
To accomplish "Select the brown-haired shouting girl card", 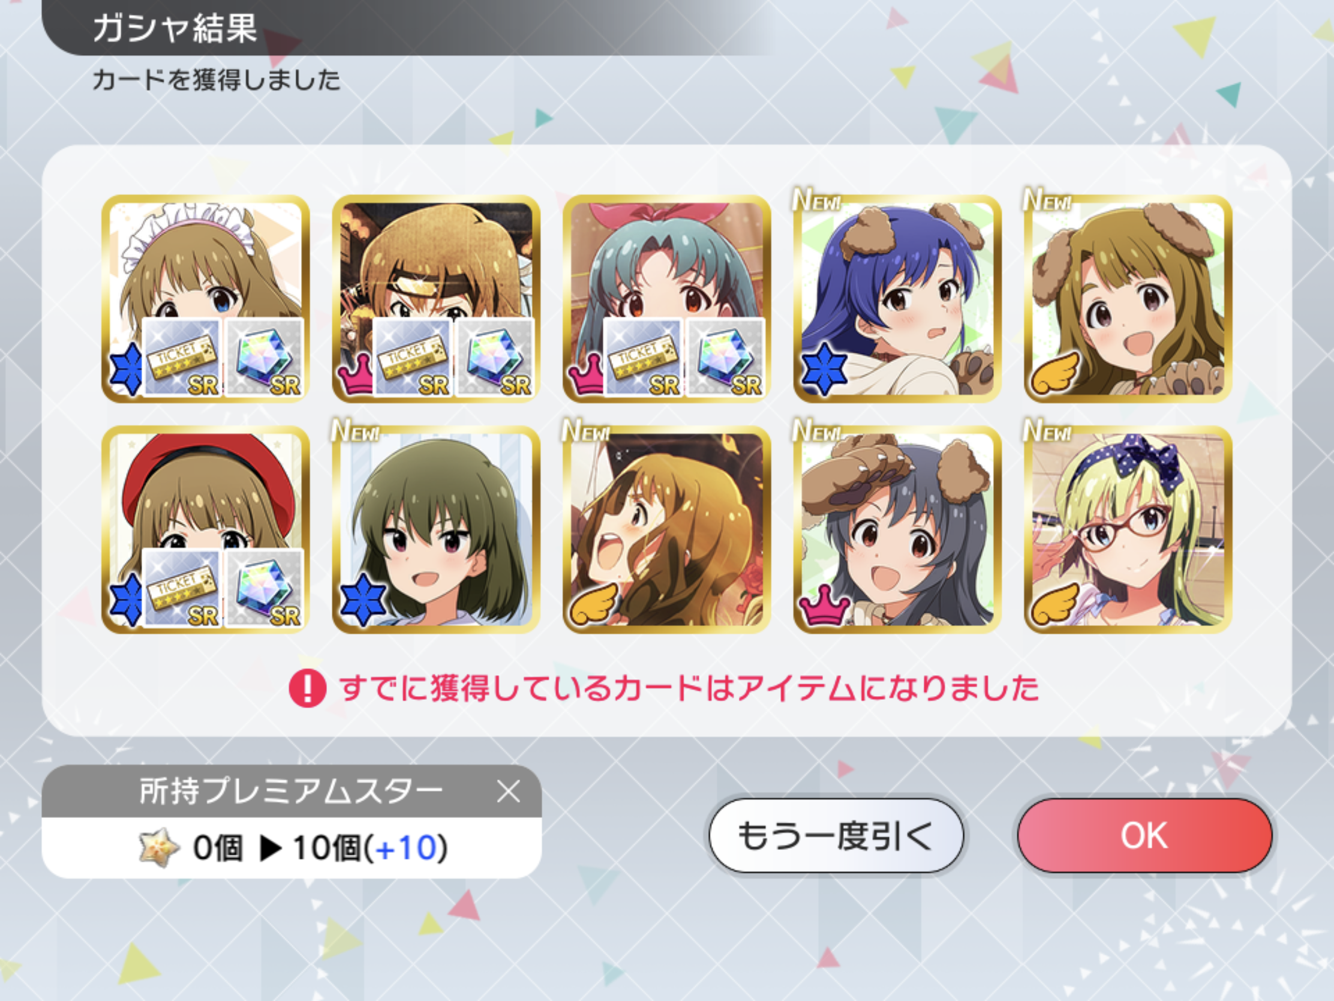I will tap(666, 529).
